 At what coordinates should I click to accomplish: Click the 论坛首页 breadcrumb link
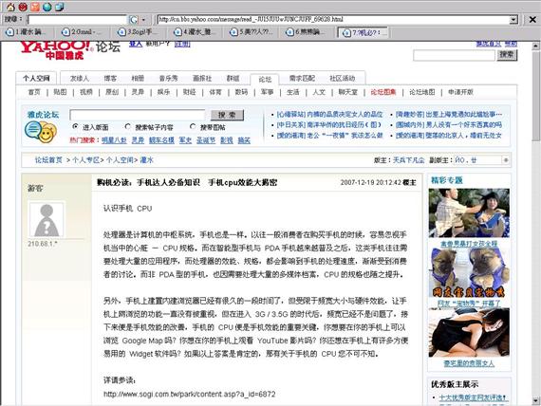pos(48,160)
